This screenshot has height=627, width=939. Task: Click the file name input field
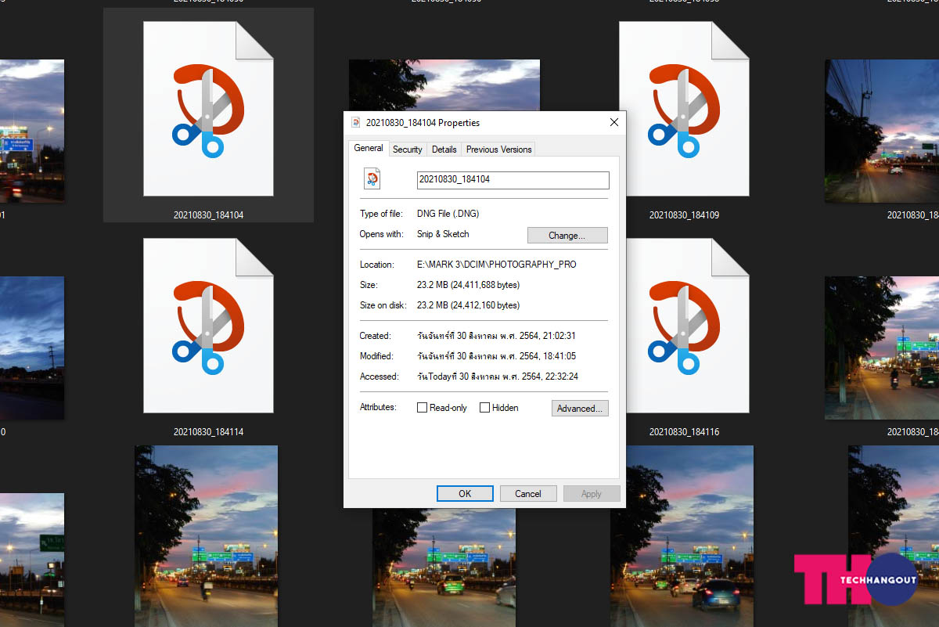pyautogui.click(x=513, y=180)
